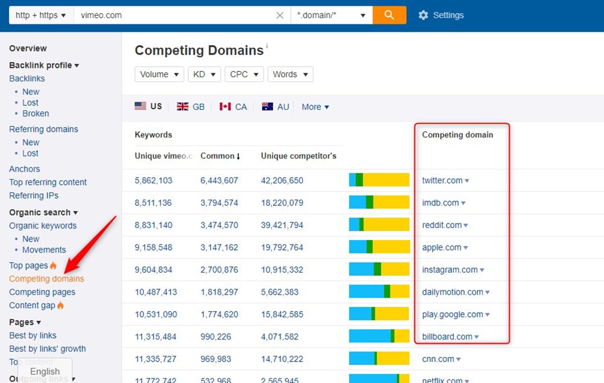Switch to the GB flag country
This screenshot has height=383, width=604.
coord(190,107)
